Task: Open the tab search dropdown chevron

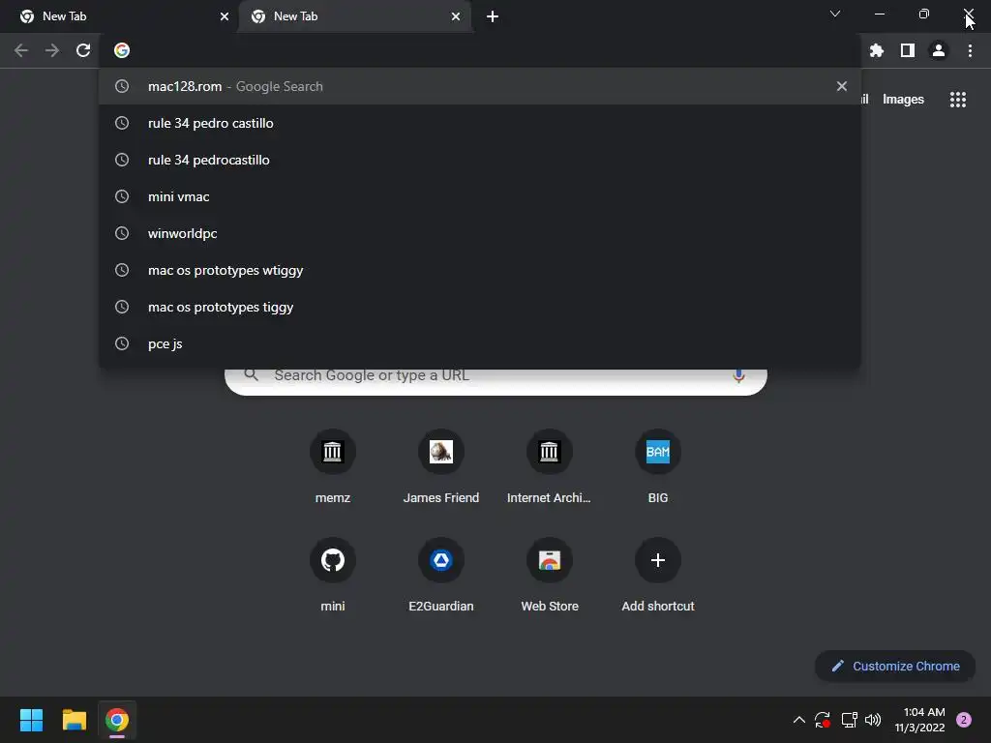Action: [x=835, y=14]
